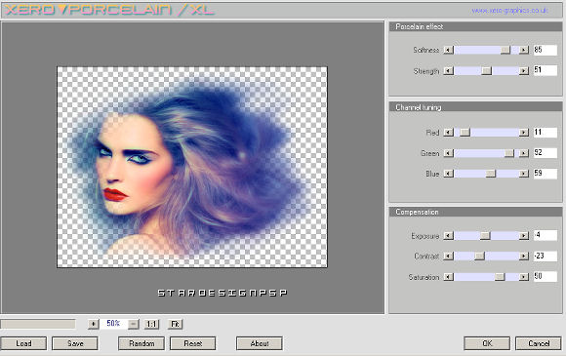Save current settings as preset
Image resolution: width=566 pixels, height=356 pixels.
click(x=75, y=343)
